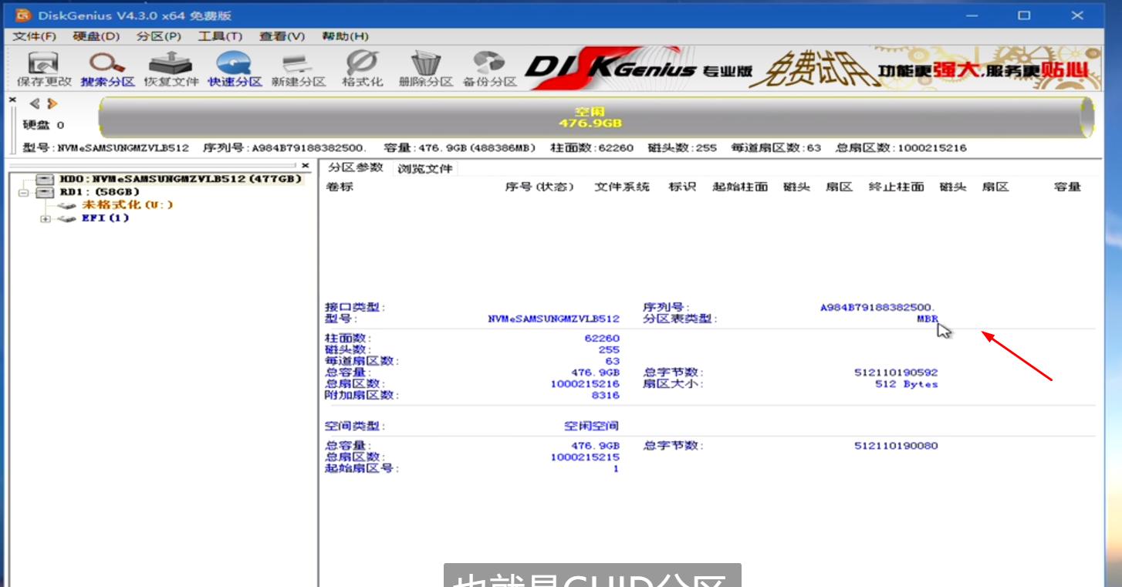Click the 文件系统 column header

pos(622,187)
